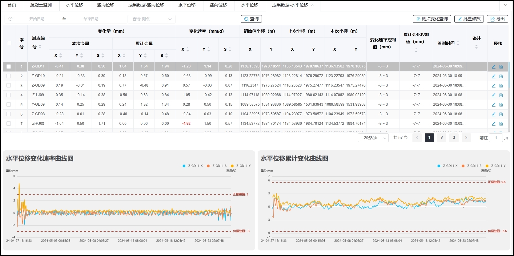Open the 20条/页 page size dropdown

[373, 138]
